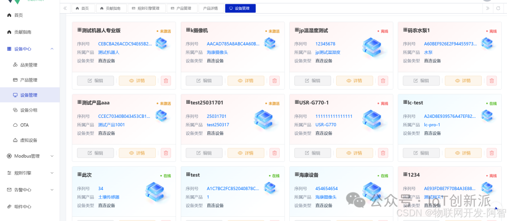507x221 pixels.
Task: View details of lc-test device
Action: 463,153
